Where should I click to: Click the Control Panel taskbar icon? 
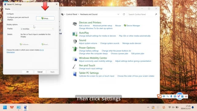18,107
